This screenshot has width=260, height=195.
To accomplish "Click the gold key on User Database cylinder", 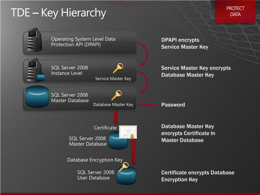I will click(123, 167).
